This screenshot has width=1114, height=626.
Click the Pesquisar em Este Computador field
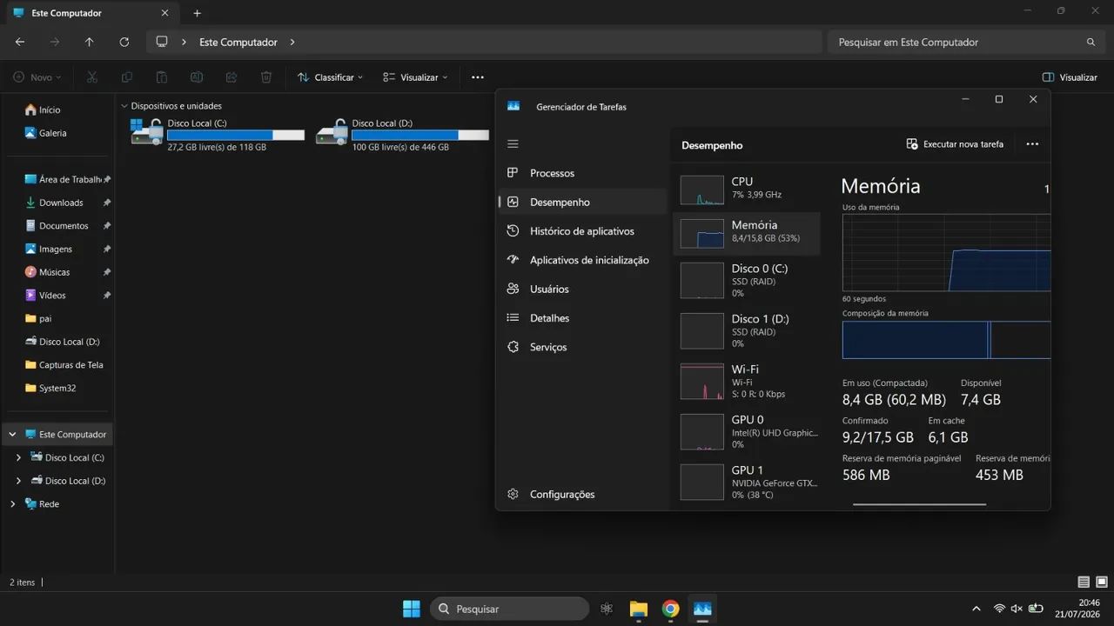click(x=965, y=42)
